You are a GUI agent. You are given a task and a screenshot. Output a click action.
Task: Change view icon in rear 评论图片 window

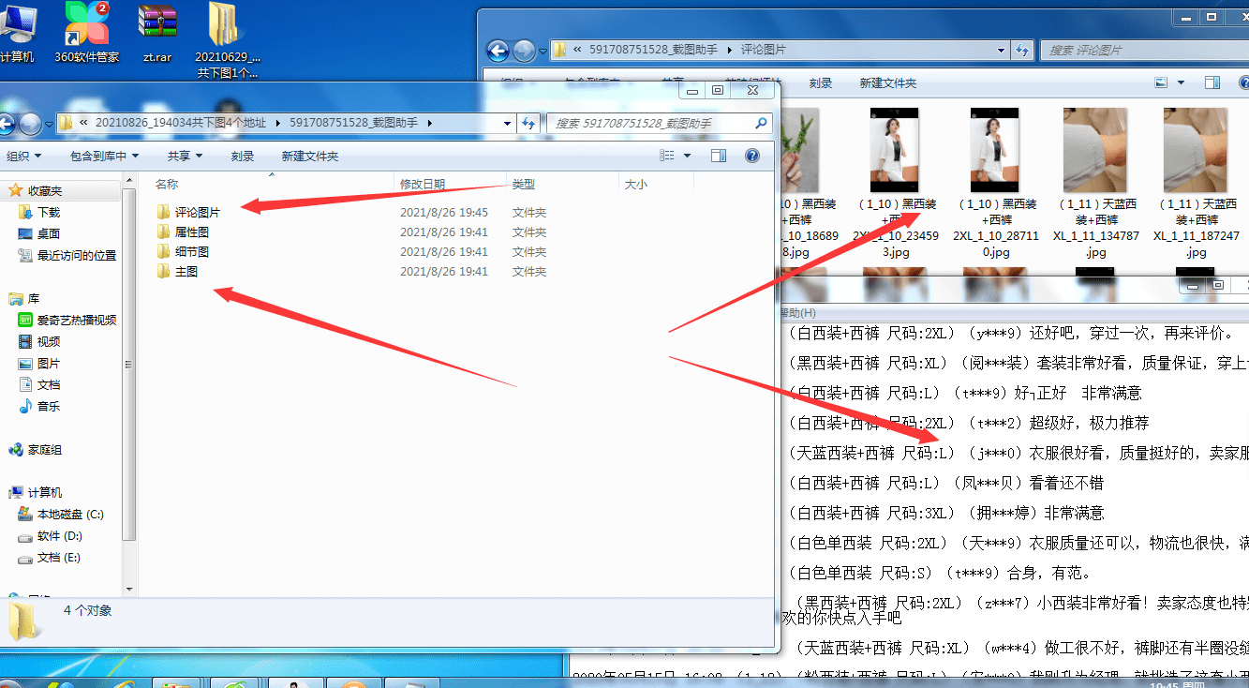tap(1162, 83)
